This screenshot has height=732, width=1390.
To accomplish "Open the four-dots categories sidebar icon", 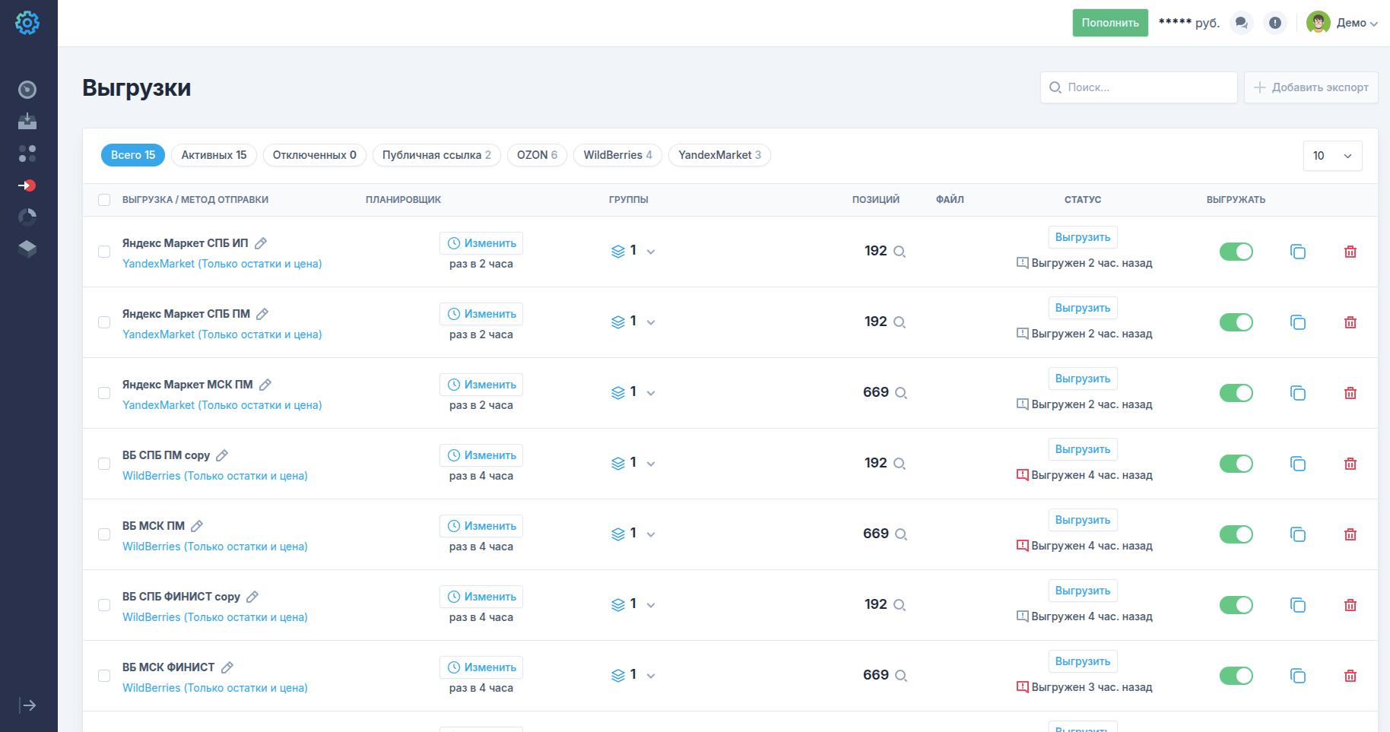I will 27,154.
